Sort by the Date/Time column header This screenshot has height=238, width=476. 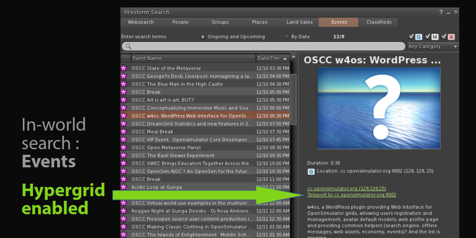(272, 58)
